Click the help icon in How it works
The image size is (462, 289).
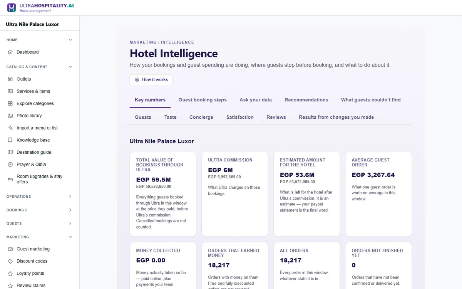click(137, 80)
